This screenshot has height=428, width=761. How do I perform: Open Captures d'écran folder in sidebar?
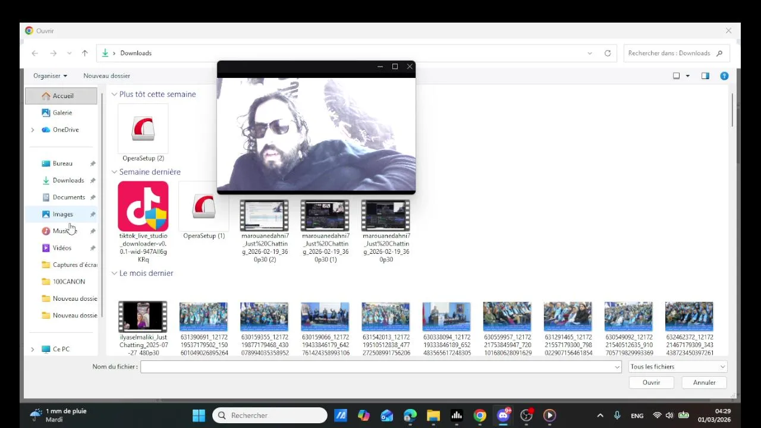(x=69, y=265)
